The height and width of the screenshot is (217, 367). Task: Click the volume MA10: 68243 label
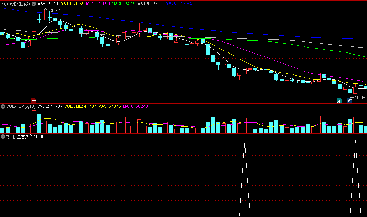[136, 106]
